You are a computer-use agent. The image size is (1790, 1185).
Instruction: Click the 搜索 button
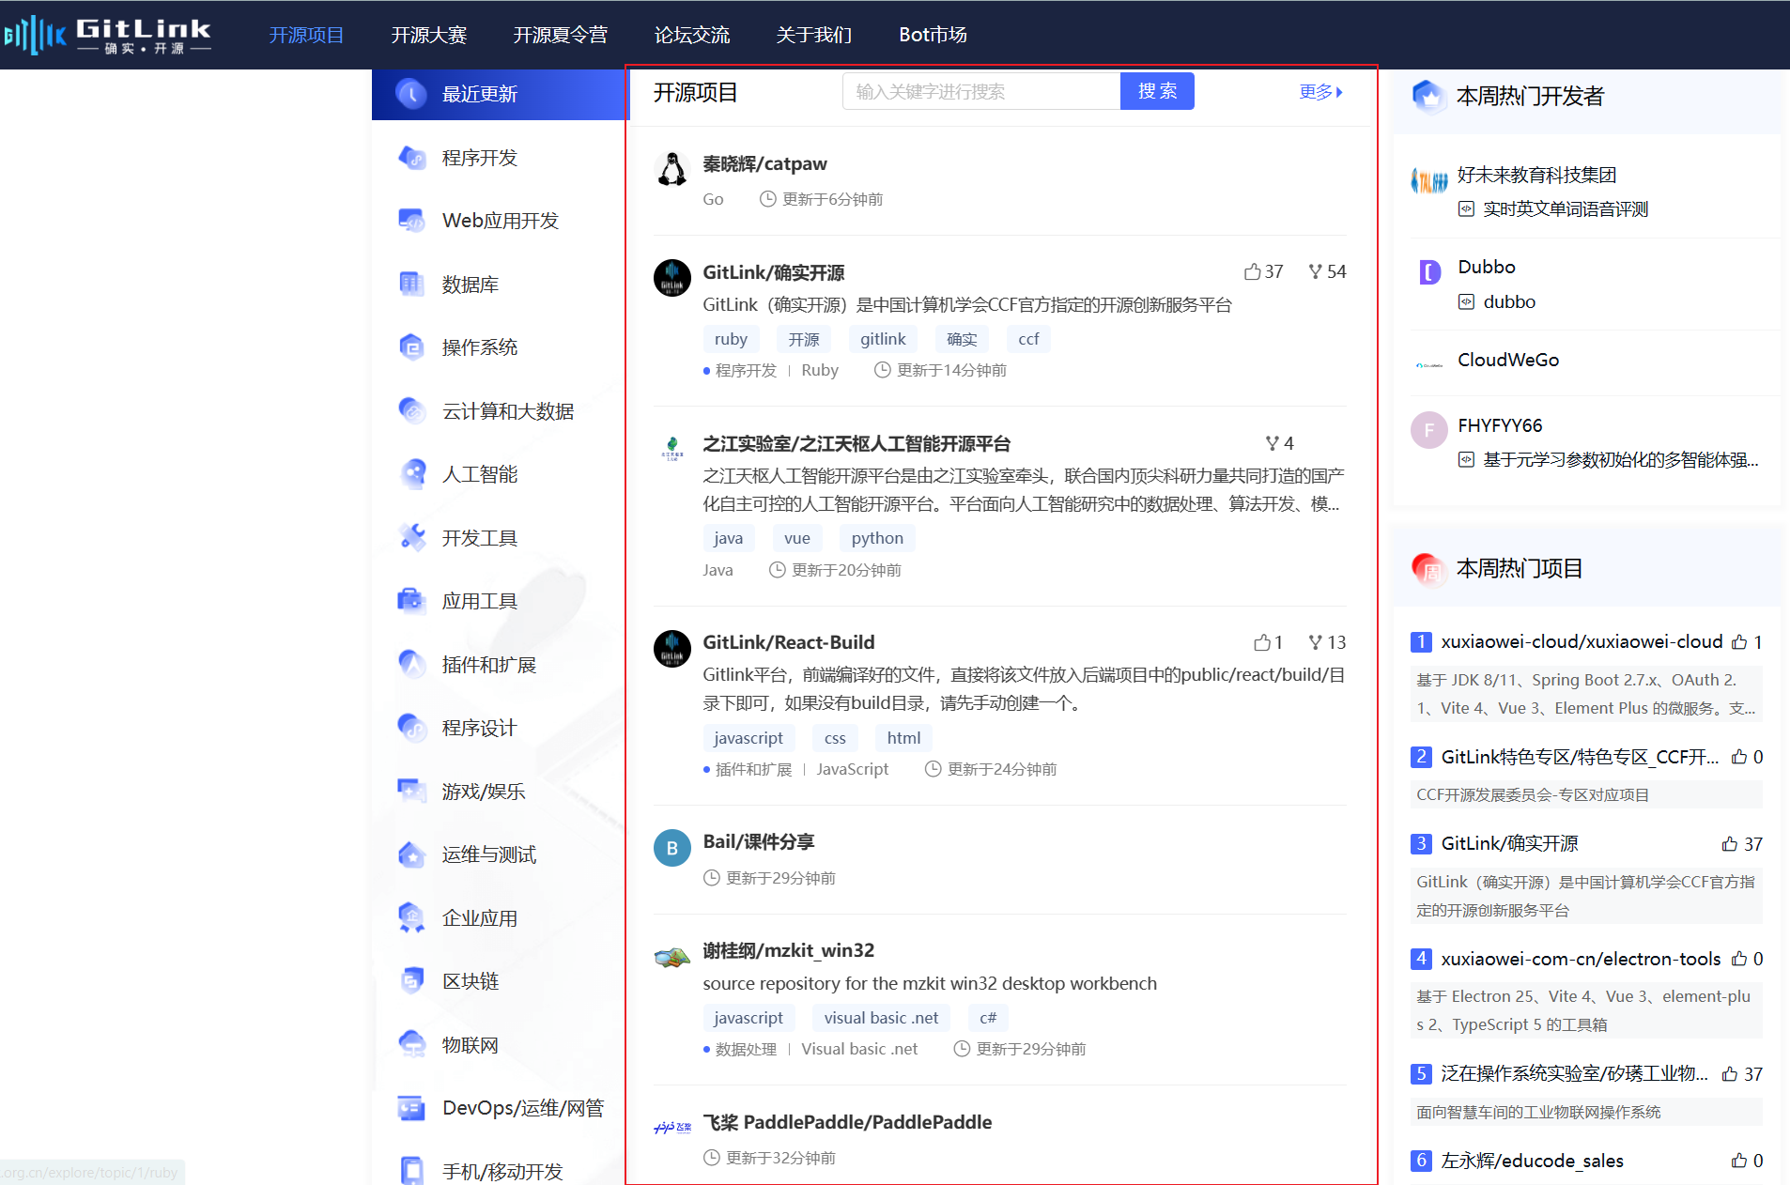pos(1157,91)
